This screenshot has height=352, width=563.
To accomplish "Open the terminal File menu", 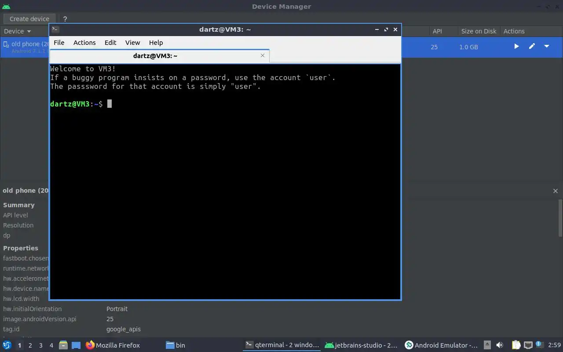I will 59,43.
